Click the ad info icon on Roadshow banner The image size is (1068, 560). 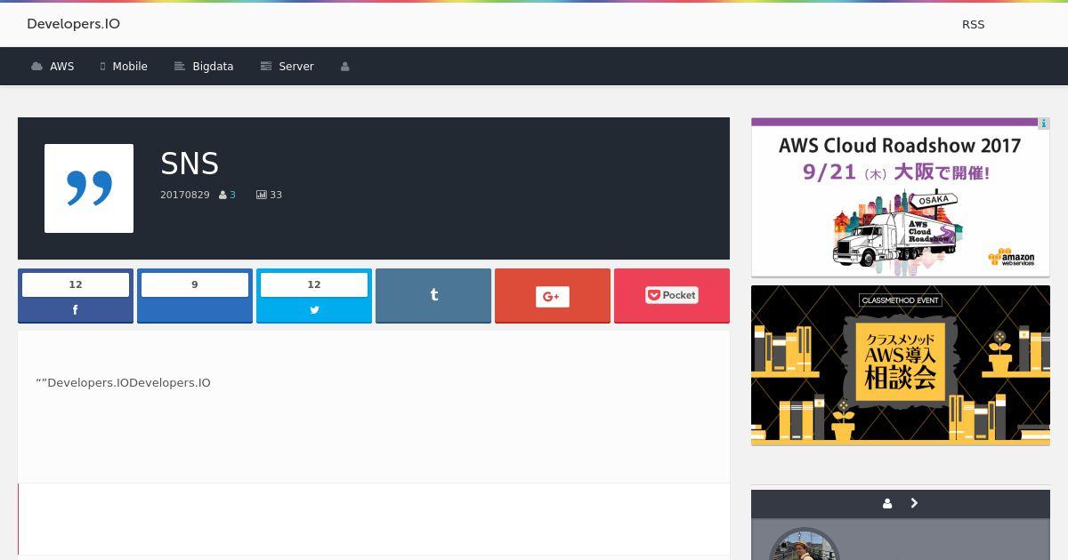pyautogui.click(x=1044, y=124)
